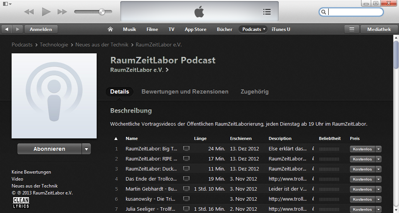Adjust the volume slider knob
The width and height of the screenshot is (399, 213).
(x=102, y=12)
